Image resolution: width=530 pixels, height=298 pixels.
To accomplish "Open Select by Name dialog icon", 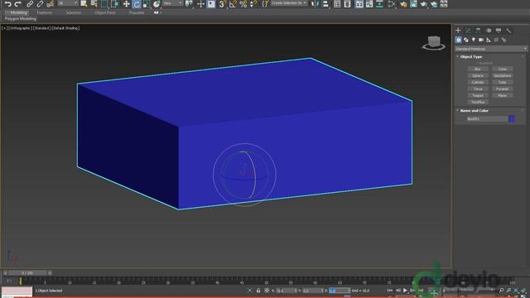I will [94, 4].
